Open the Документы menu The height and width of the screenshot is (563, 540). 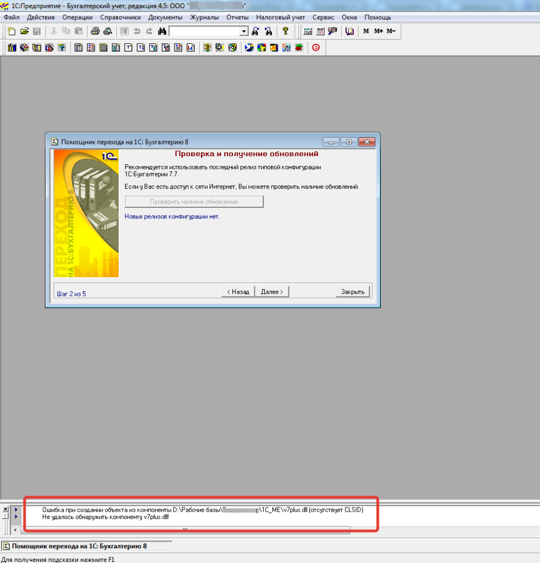click(165, 17)
